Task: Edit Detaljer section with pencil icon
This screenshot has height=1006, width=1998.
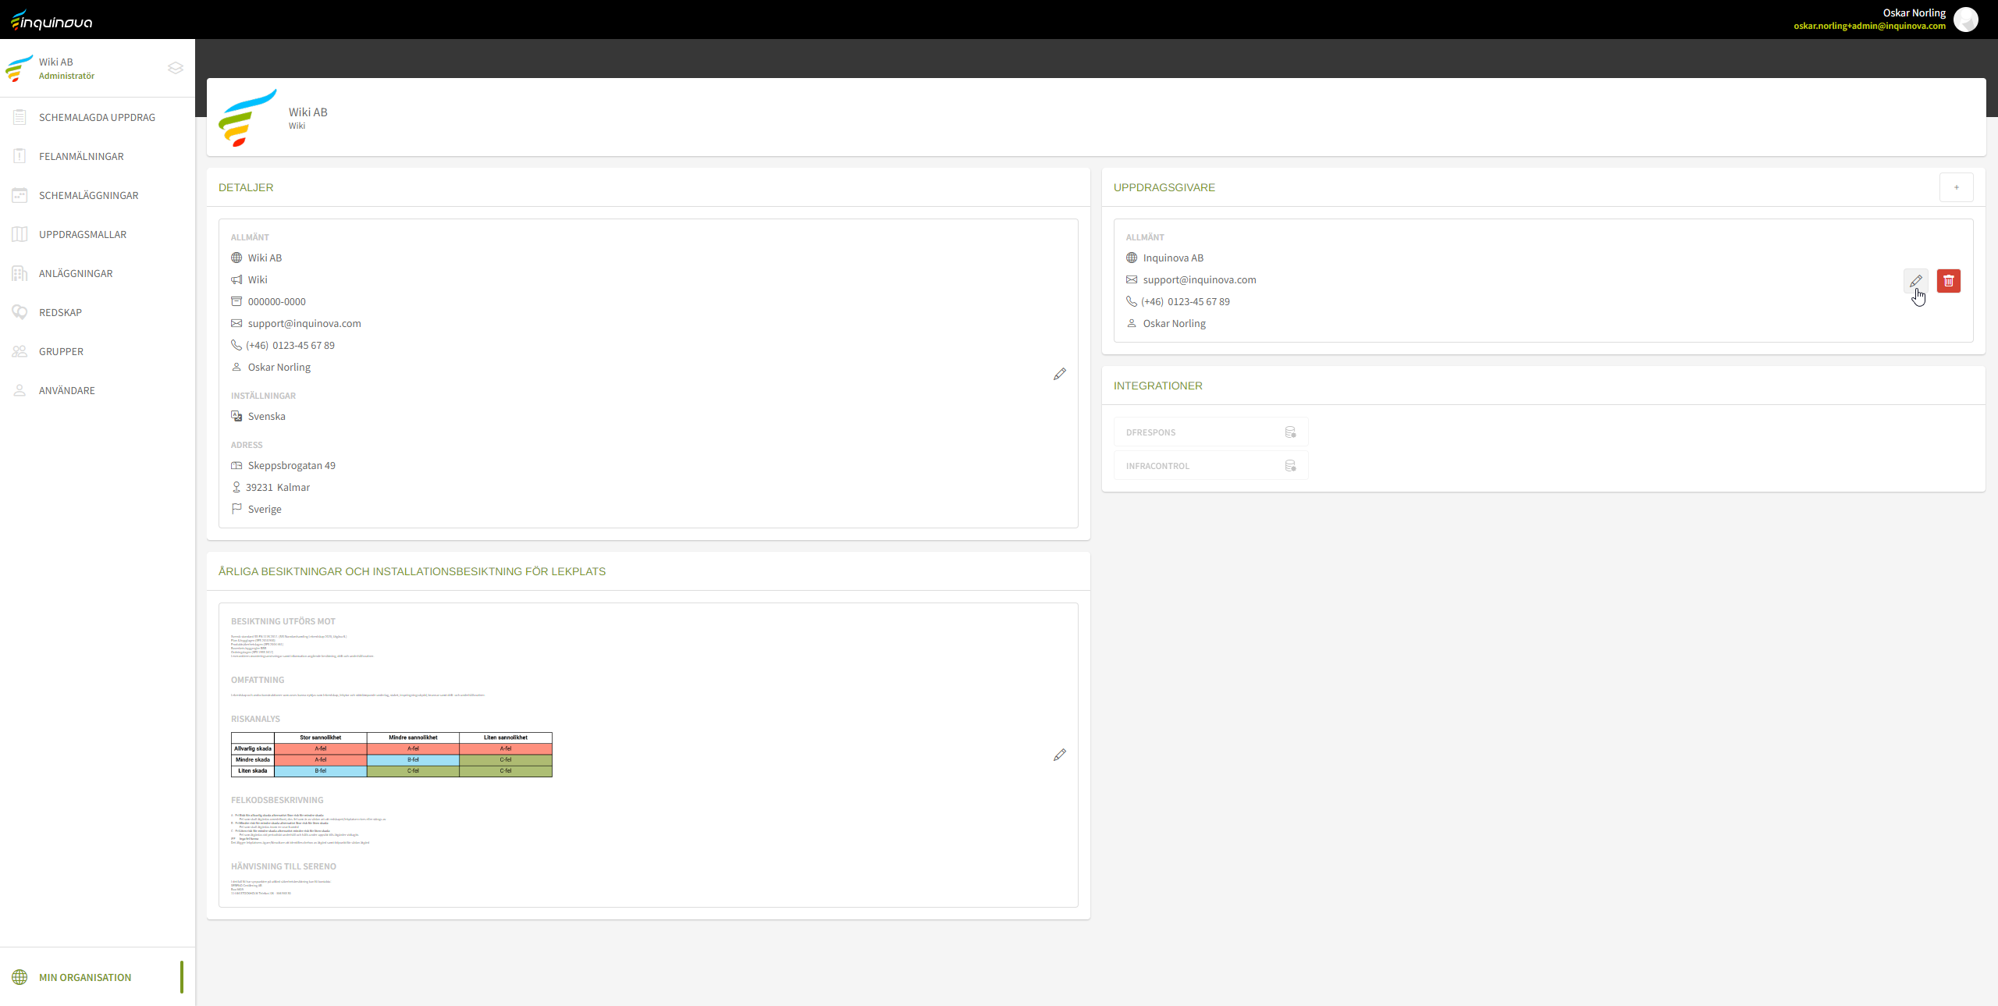Action: tap(1059, 375)
